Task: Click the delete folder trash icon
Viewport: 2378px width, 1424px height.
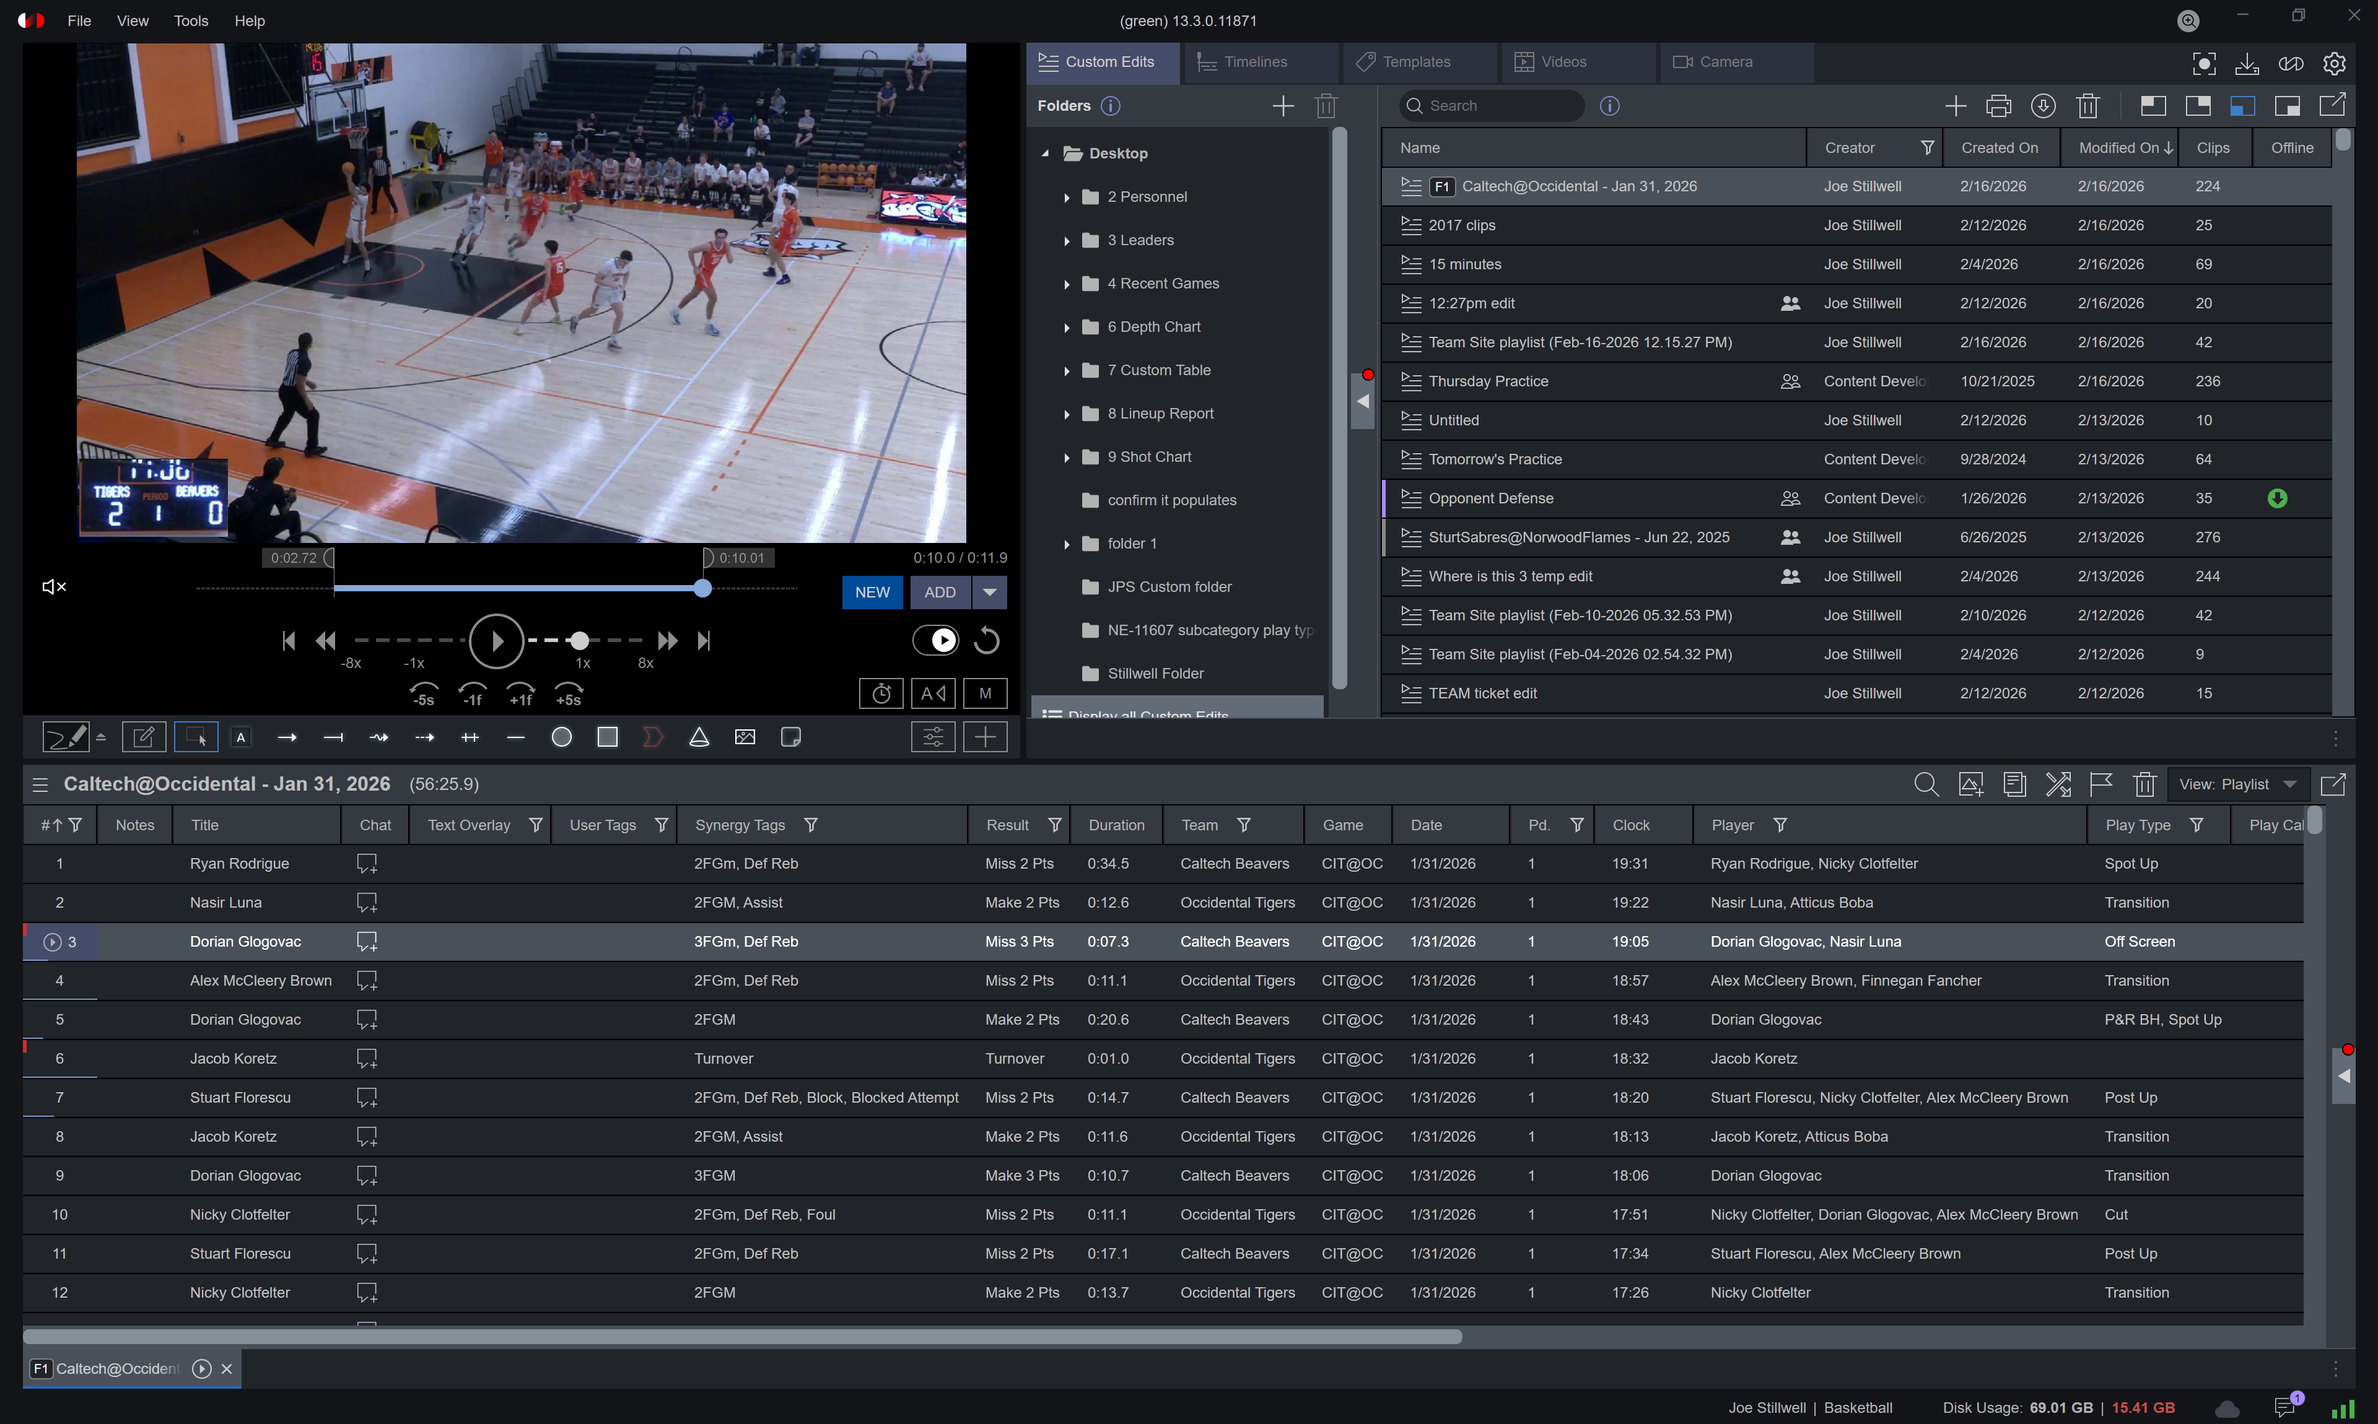Action: [x=1326, y=105]
